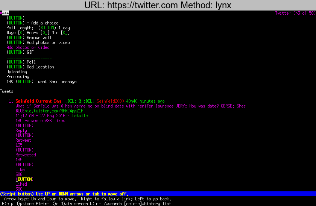Click the Tweet button beside 140

click(x=24, y=82)
